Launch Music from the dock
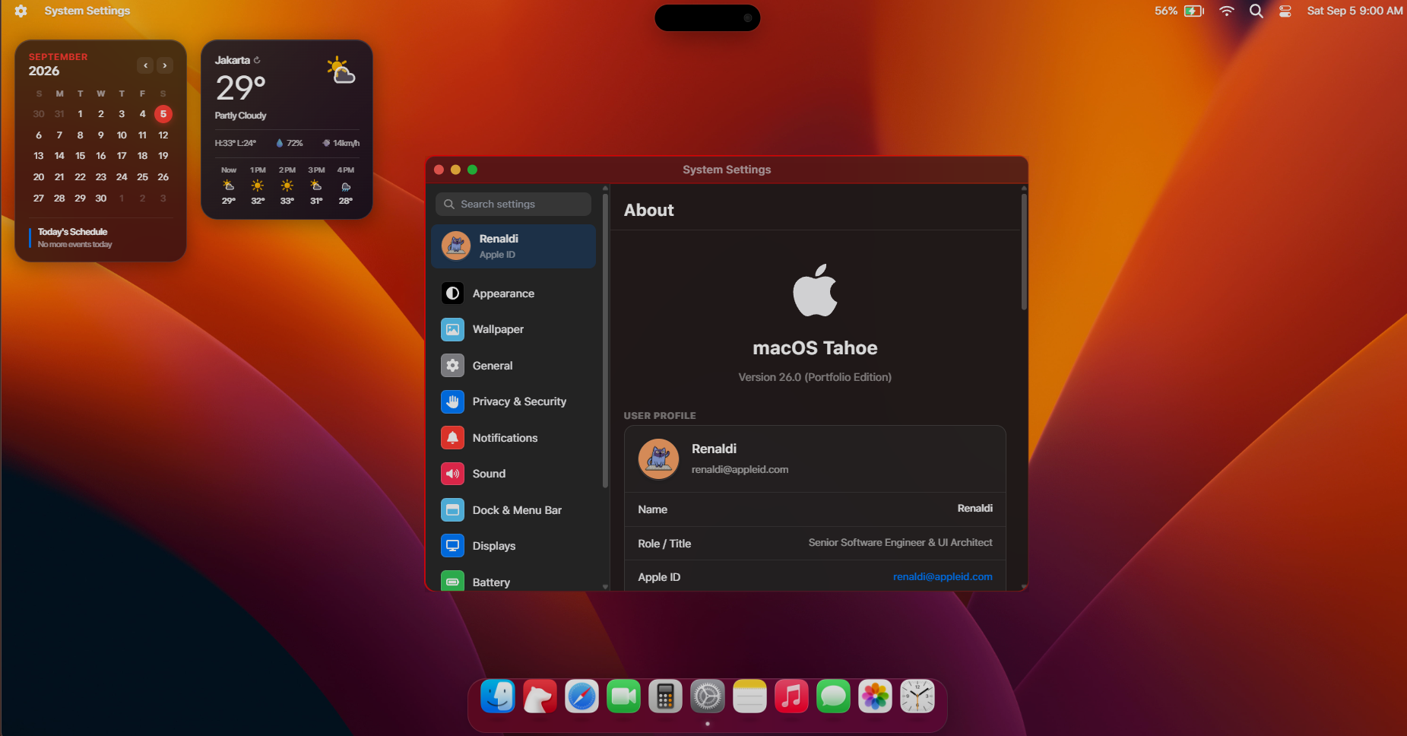1407x736 pixels. point(791,696)
